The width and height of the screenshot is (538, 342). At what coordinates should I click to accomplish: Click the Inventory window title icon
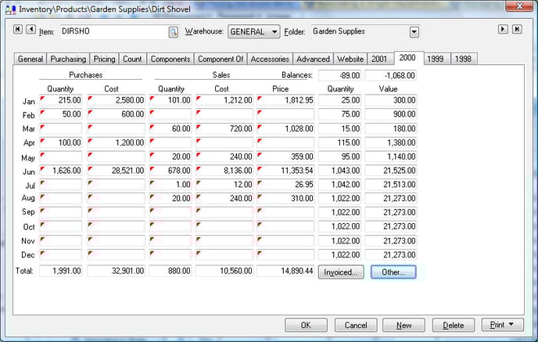pyautogui.click(x=10, y=9)
